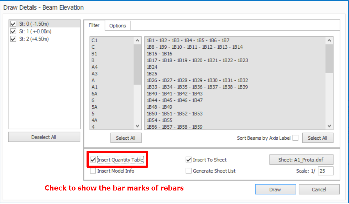Image resolution: width=349 pixels, height=204 pixels.
Task: Select beam row 1B24 in the list
Action: (x=152, y=67)
